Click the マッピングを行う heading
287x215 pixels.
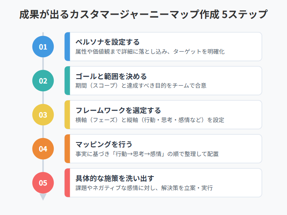(104, 144)
